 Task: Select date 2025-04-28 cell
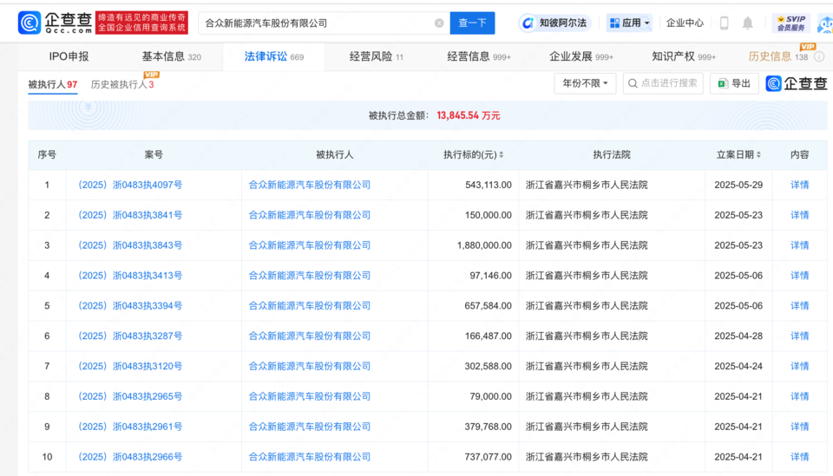(738, 336)
